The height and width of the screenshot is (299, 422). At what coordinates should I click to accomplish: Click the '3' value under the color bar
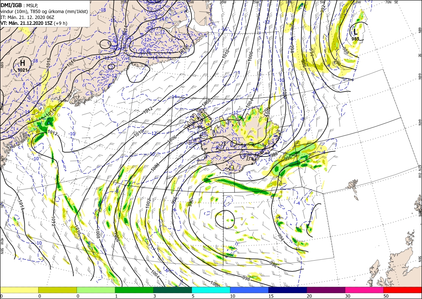154,296
